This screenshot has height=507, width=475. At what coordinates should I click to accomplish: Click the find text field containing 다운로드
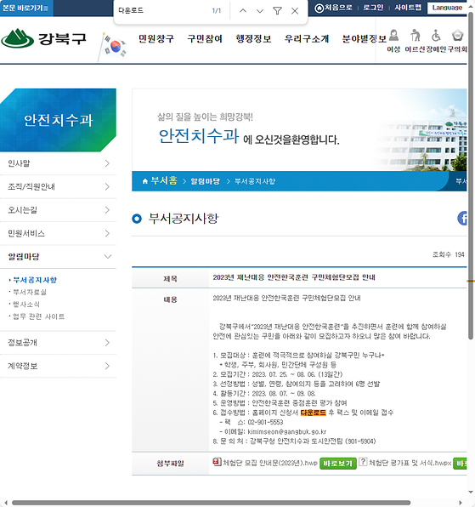[x=161, y=11]
